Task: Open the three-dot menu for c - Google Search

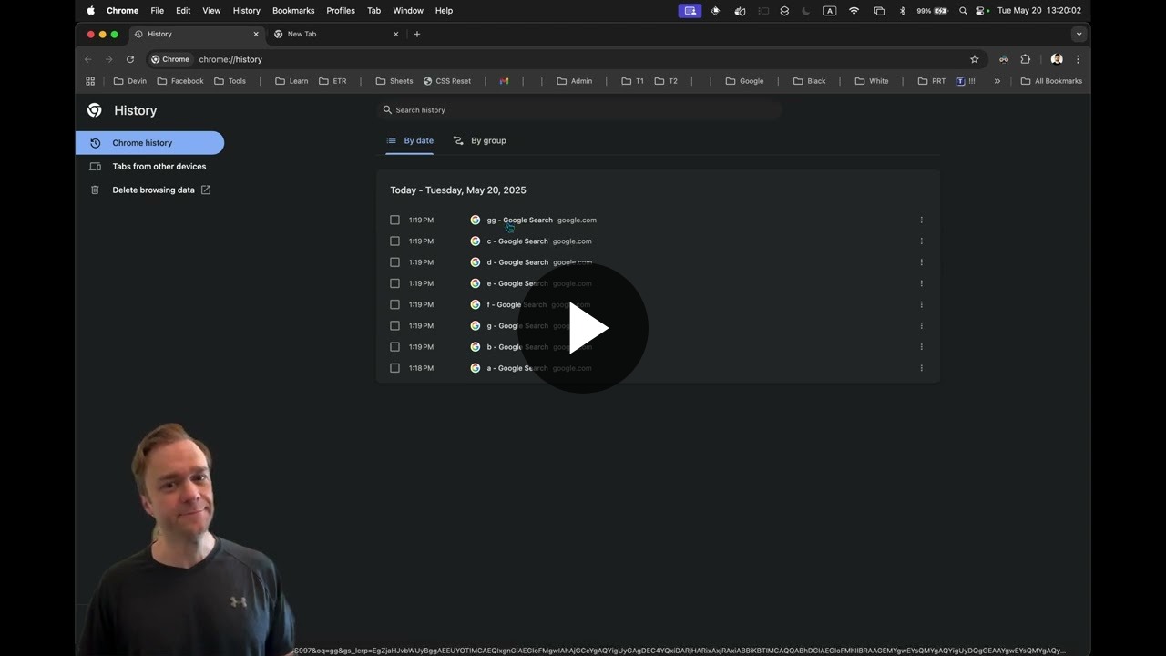Action: point(921,241)
